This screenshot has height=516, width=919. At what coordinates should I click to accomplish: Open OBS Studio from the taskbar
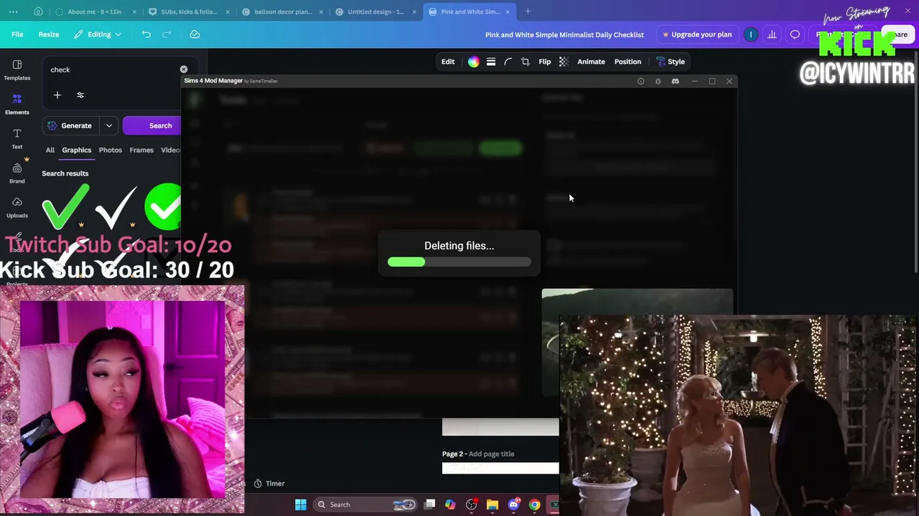(471, 505)
